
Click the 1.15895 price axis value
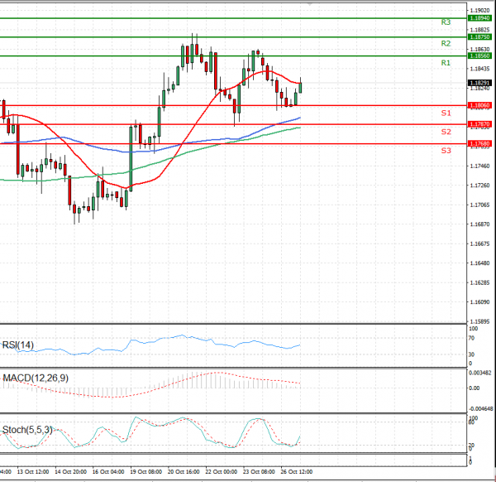[479, 321]
